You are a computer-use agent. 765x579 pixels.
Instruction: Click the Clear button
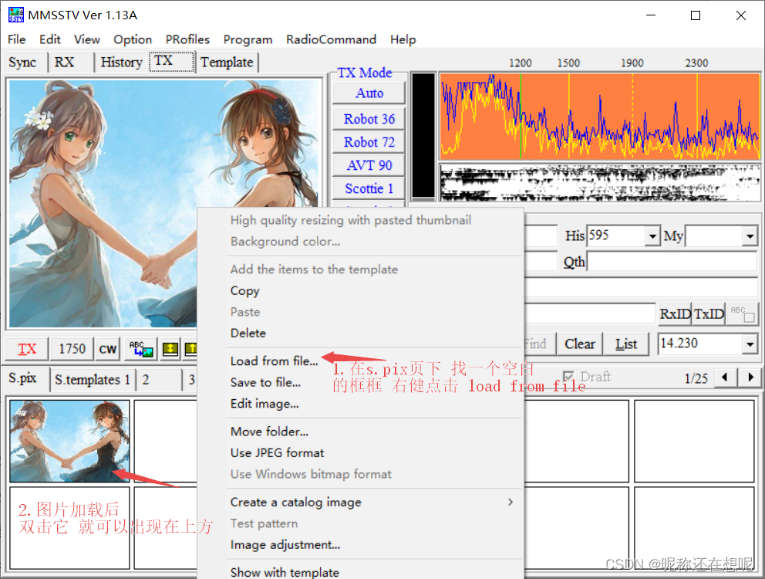tap(580, 344)
